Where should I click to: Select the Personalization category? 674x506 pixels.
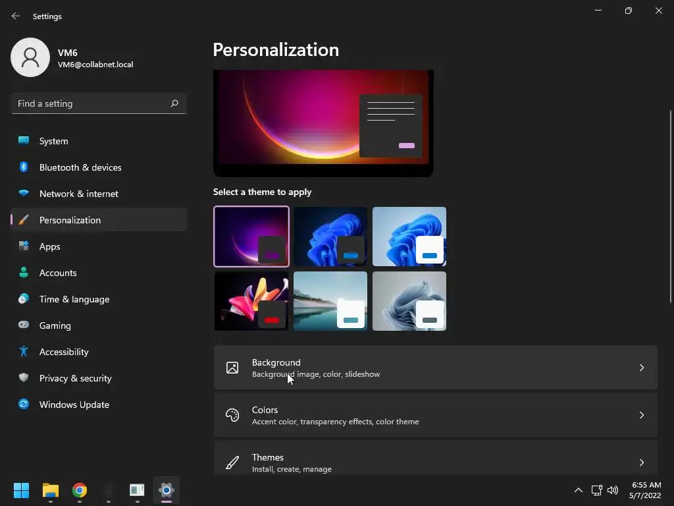click(99, 220)
